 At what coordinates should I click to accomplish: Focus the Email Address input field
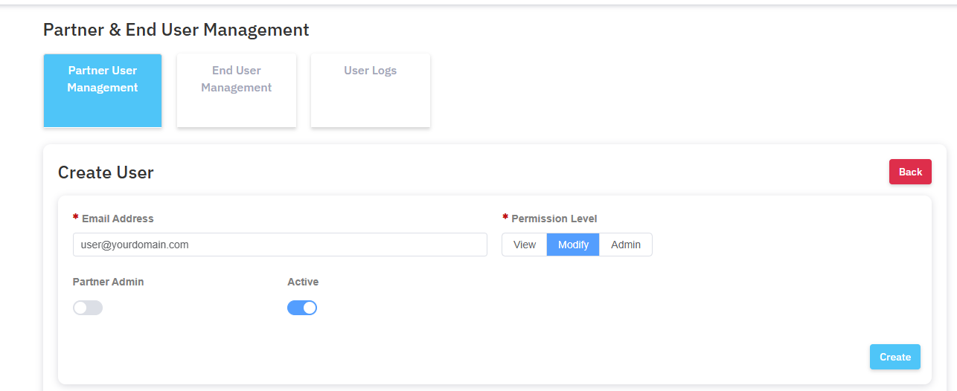280,245
